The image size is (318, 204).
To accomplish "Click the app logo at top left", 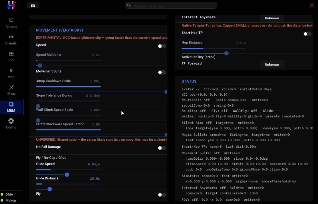I will point(11,5).
